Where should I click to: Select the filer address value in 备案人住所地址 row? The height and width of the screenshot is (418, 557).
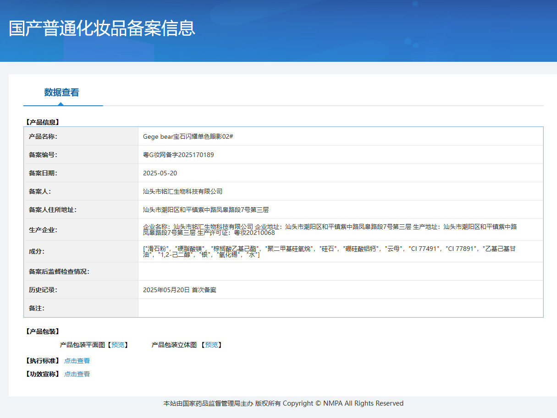click(206, 210)
